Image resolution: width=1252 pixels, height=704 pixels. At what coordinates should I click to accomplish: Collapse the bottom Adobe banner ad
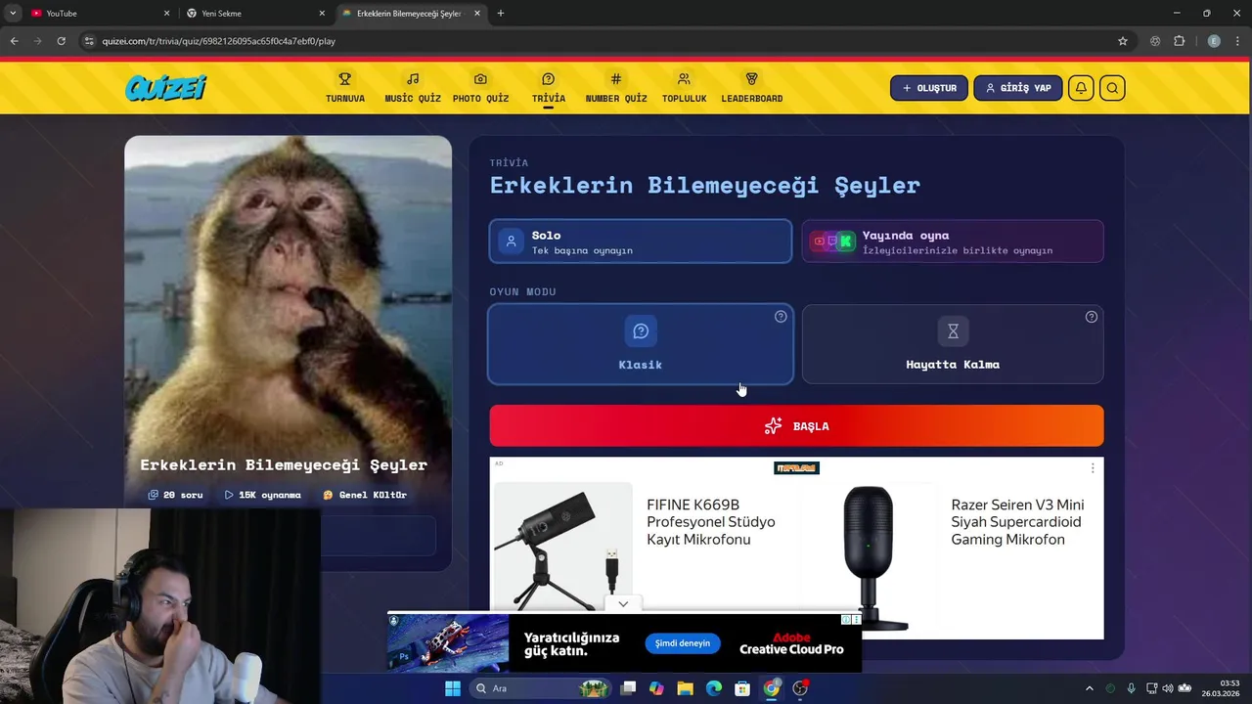[x=623, y=603]
